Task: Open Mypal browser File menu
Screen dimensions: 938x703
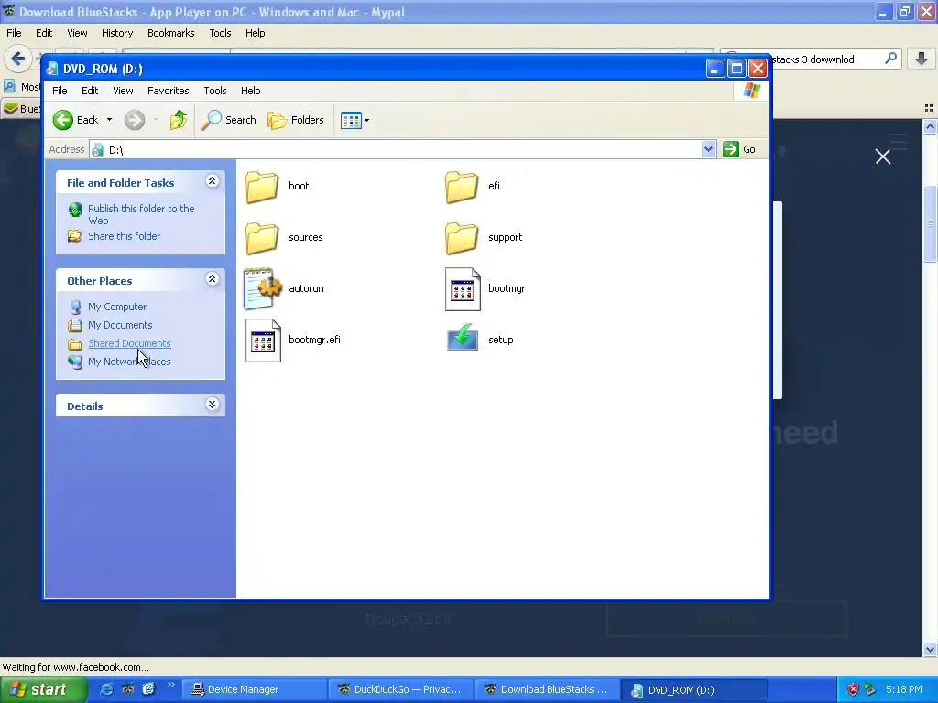Action: [14, 34]
